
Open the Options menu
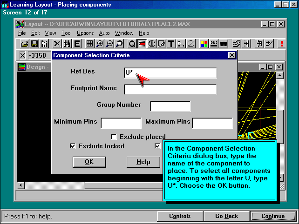tap(85, 33)
